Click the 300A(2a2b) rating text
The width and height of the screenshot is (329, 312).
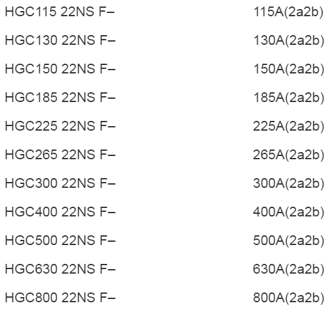(289, 183)
